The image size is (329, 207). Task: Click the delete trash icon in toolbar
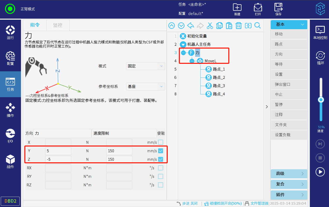(238, 26)
